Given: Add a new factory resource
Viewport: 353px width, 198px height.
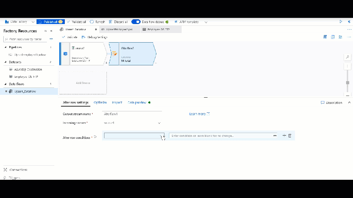Looking at the screenshot, I should click(x=51, y=39).
